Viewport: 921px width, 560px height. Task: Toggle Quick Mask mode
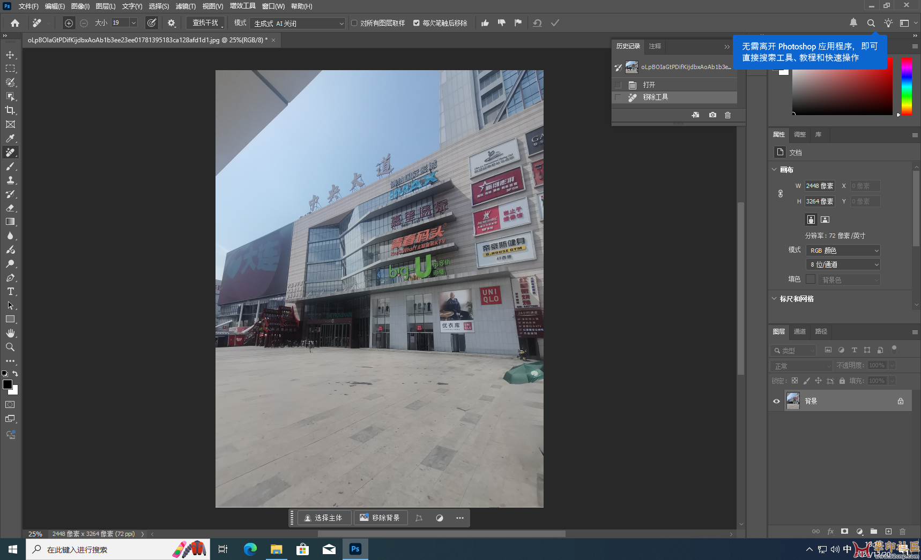(x=10, y=405)
